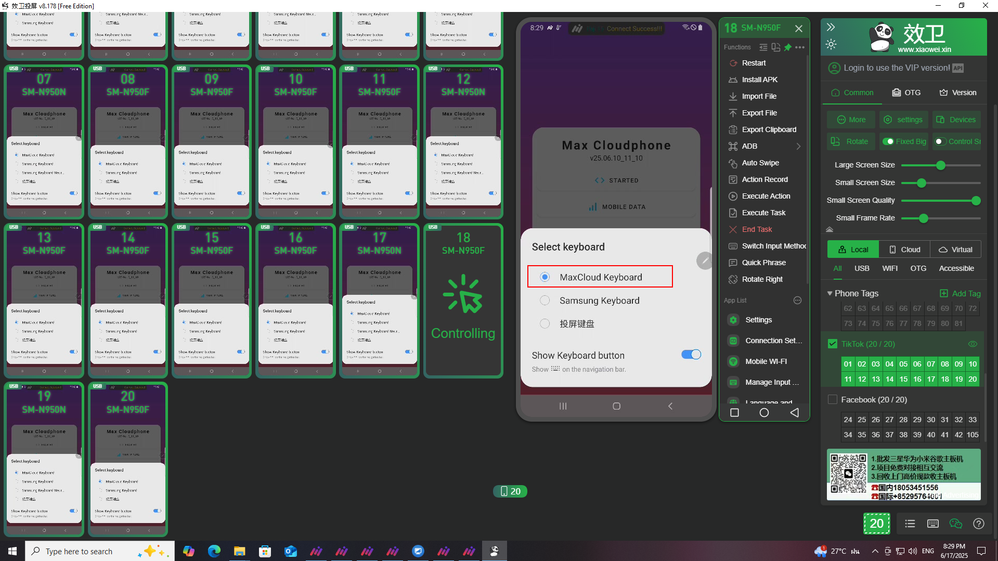Toggle Control Sr switch
The width and height of the screenshot is (998, 561).
coord(941,141)
